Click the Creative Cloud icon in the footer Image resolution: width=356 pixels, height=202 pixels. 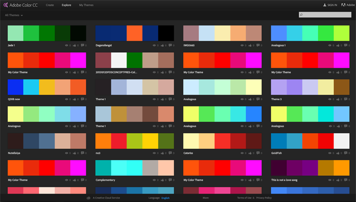click(88, 198)
